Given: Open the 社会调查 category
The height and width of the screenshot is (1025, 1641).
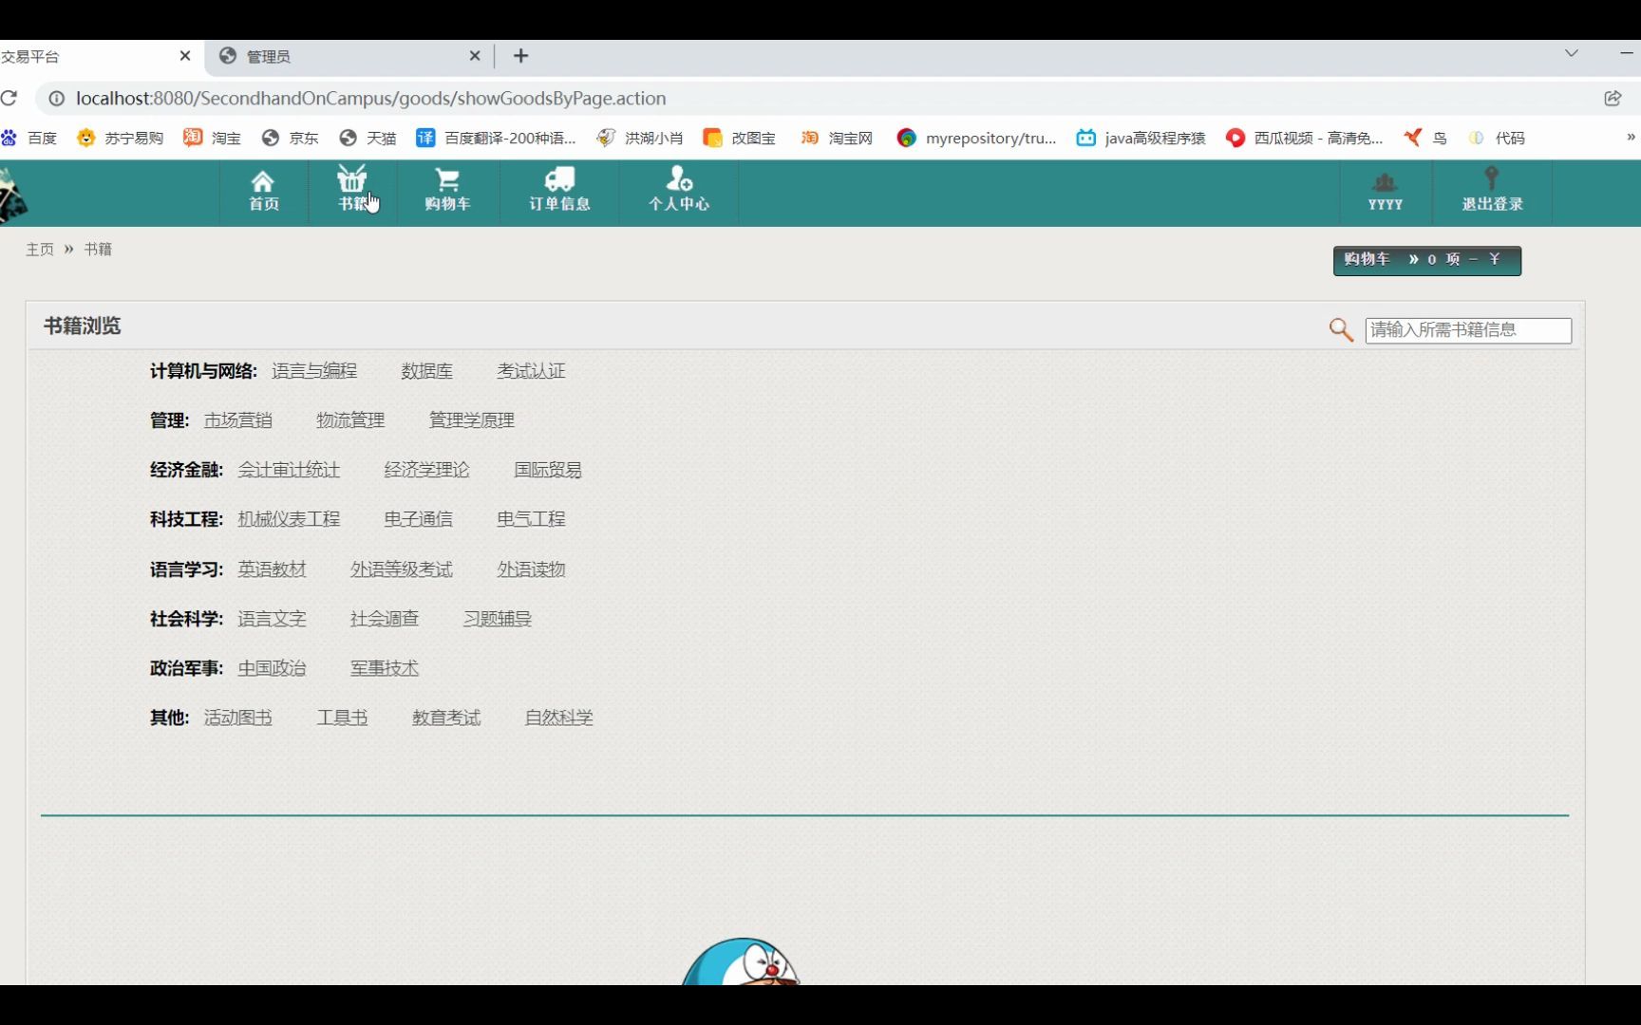Looking at the screenshot, I should pos(385,619).
